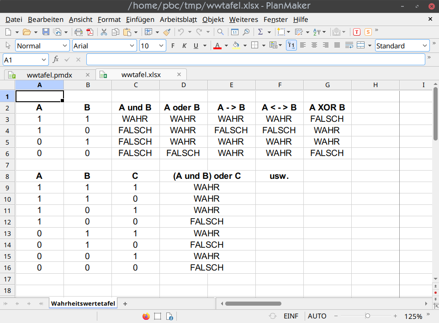Switch to the wwtafel.pmdx document tab
439x323 pixels.
(49, 75)
